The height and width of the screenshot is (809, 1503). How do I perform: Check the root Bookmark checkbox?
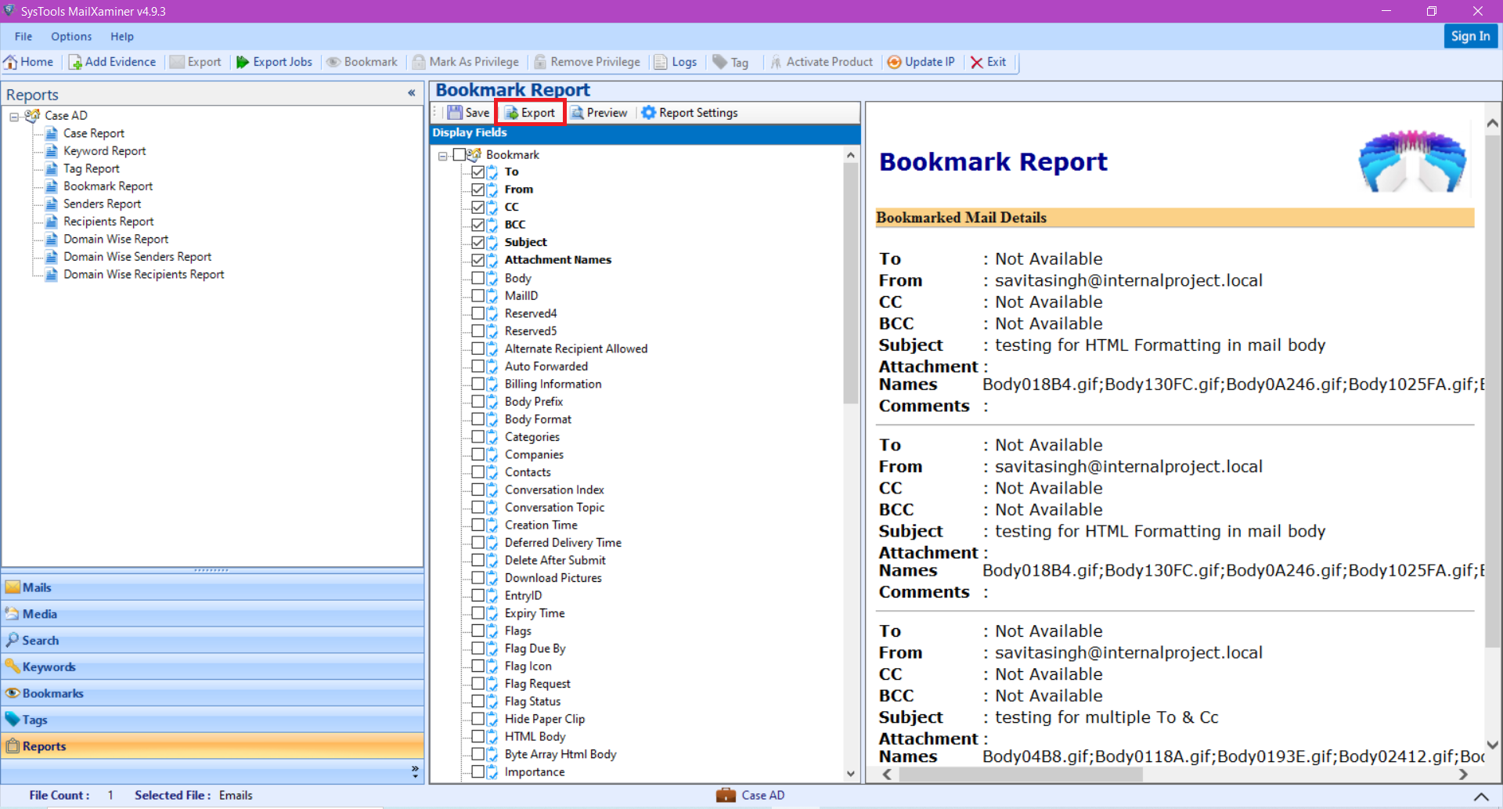tap(460, 154)
